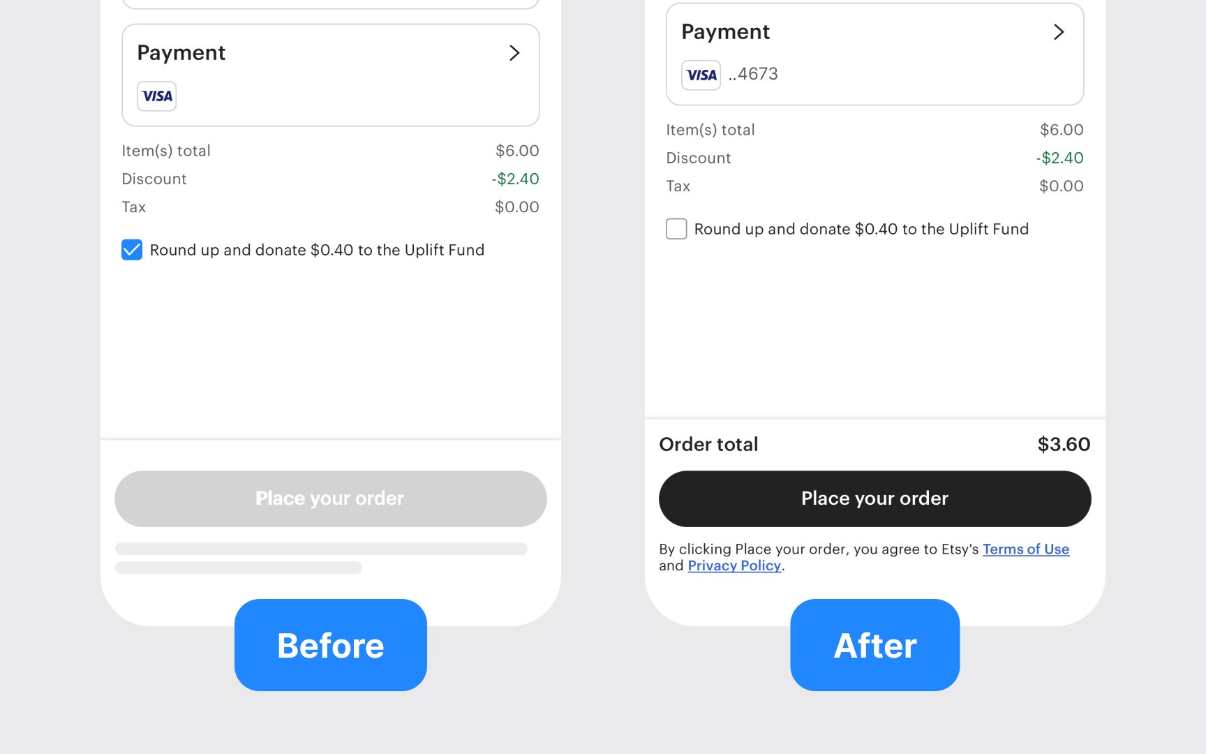Viewport: 1206px width, 754px height.
Task: Uncheck the checked Uplift Fund donation checkbox
Action: point(132,250)
